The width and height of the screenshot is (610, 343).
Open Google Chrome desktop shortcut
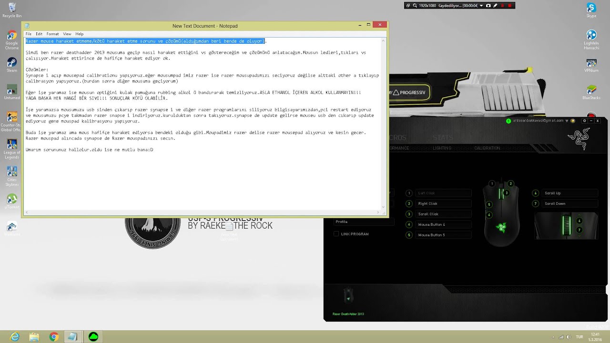pos(12,40)
